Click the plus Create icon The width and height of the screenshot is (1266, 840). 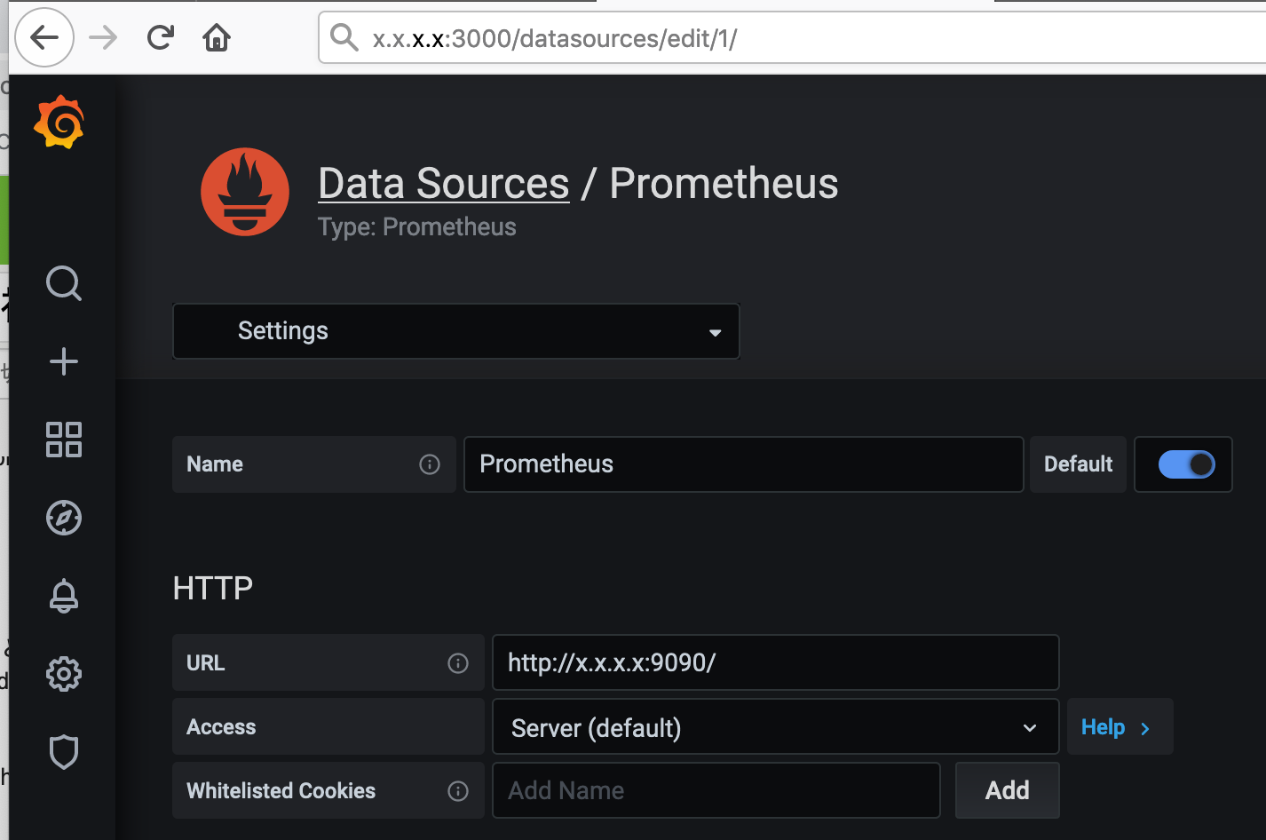(64, 361)
